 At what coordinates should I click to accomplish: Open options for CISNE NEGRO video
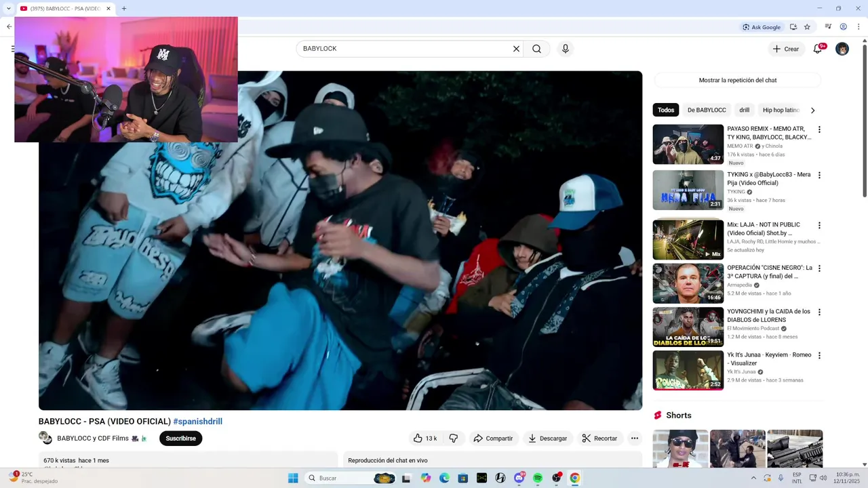(819, 268)
